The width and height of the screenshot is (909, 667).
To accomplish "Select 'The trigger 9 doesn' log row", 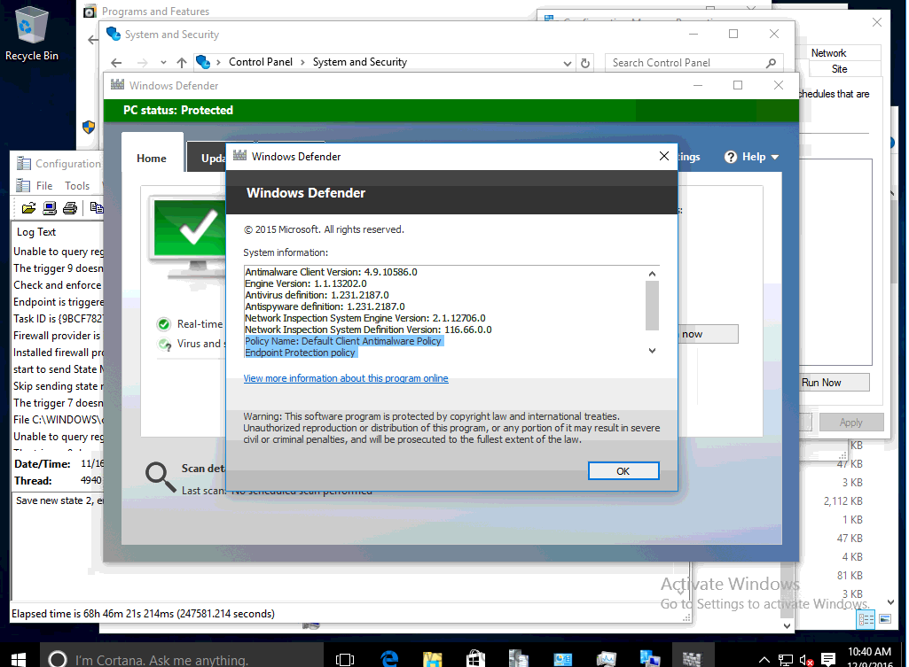I will (59, 268).
